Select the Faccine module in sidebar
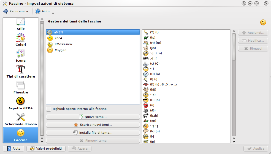 click(x=21, y=135)
